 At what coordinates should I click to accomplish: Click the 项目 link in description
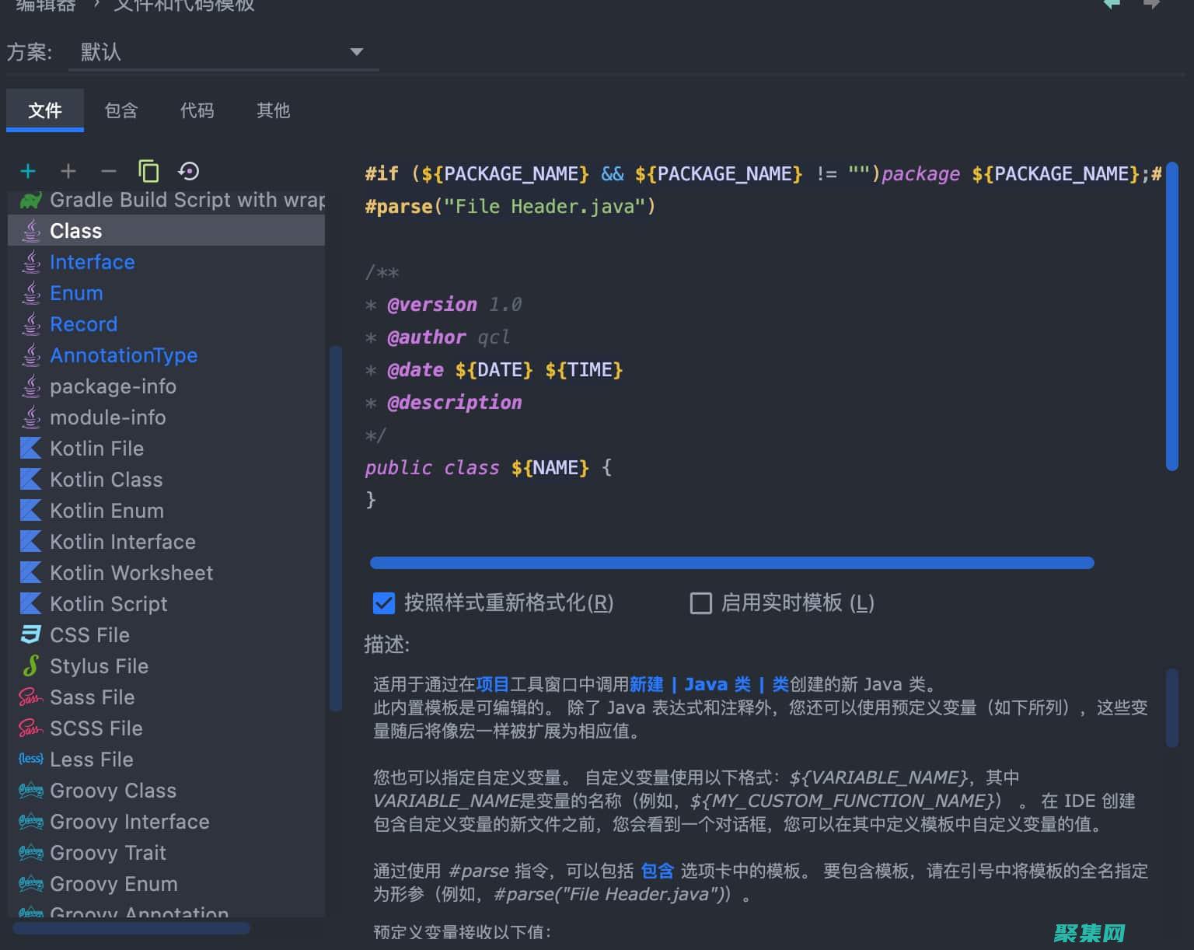[x=492, y=684]
